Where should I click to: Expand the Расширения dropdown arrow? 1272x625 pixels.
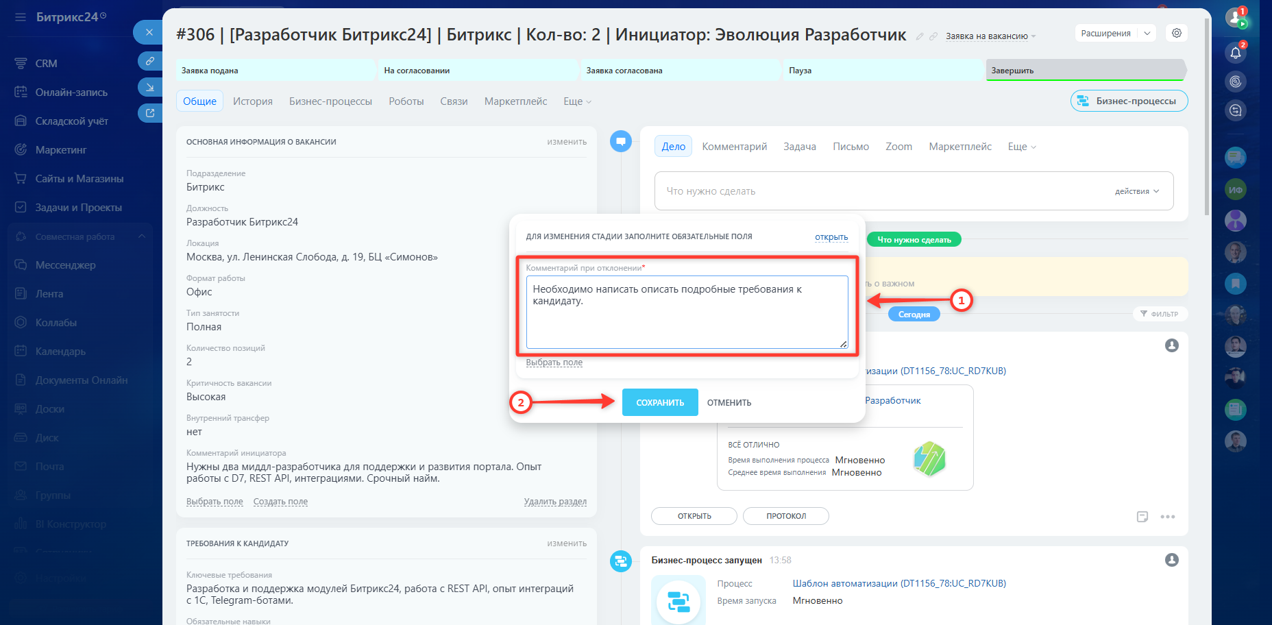click(1147, 33)
